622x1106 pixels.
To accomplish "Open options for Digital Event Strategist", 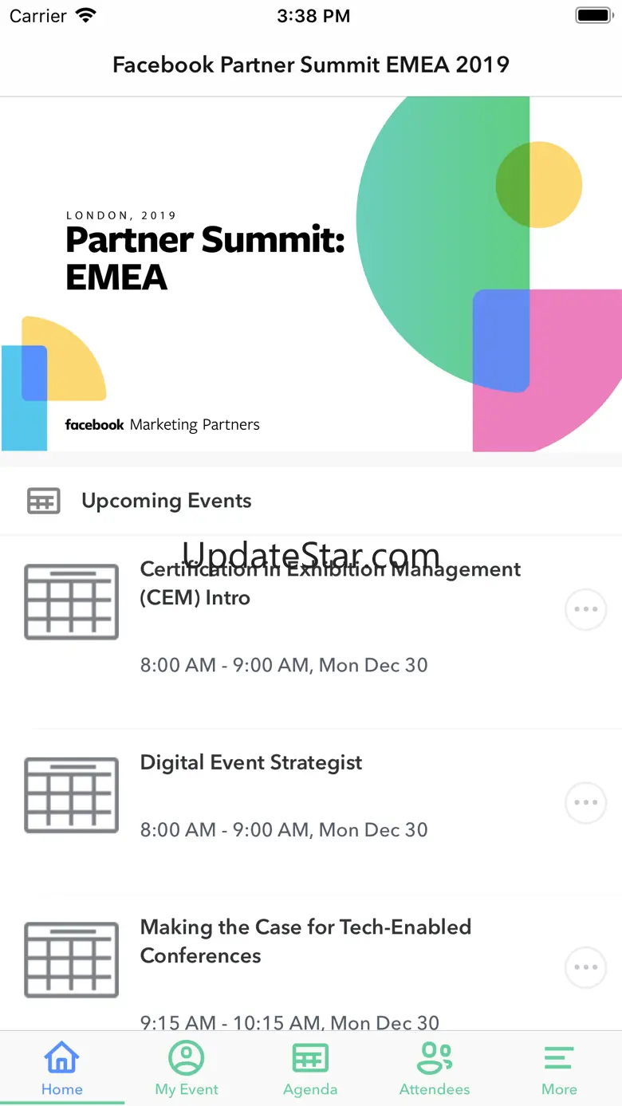I will [x=585, y=803].
